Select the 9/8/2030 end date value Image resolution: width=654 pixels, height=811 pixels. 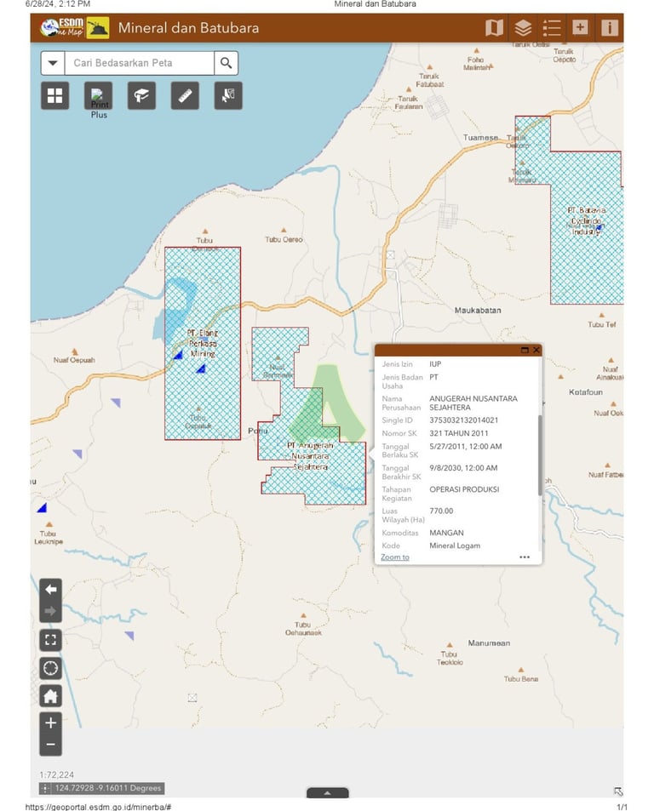463,468
